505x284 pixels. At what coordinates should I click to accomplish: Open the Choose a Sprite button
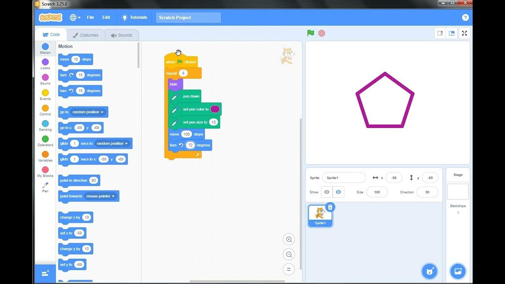[x=429, y=271]
